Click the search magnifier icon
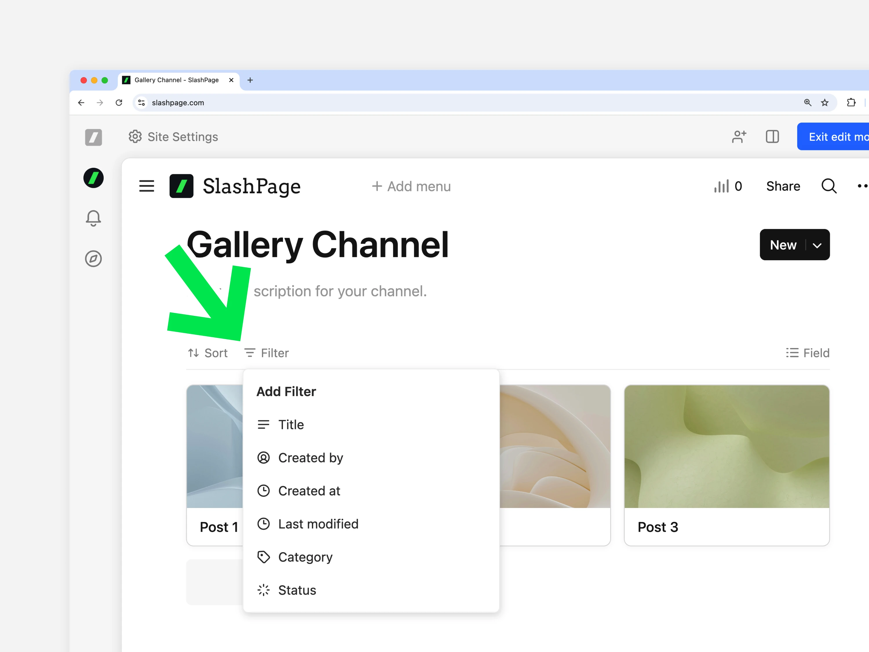Screen dimensions: 869x652 point(828,186)
